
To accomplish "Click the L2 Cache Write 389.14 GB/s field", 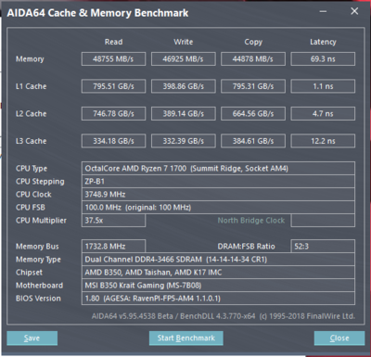I will click(184, 114).
